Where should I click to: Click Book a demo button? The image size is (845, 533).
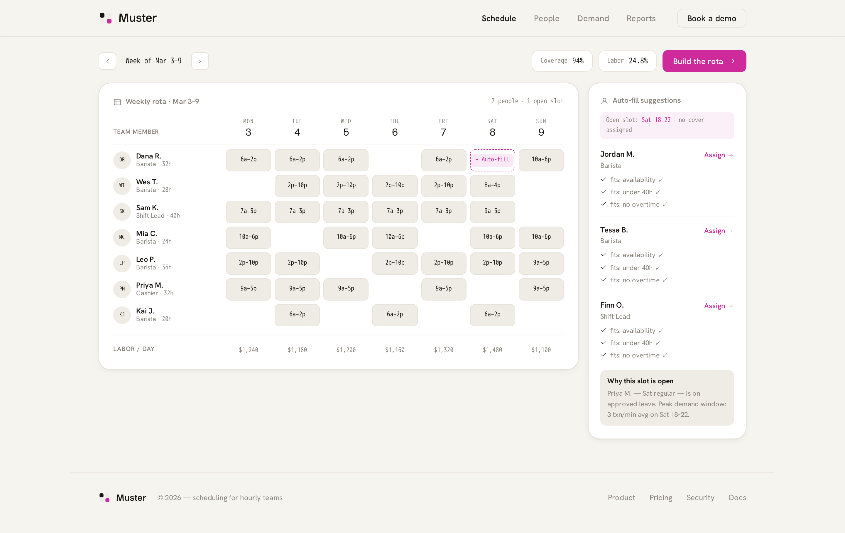coord(711,18)
